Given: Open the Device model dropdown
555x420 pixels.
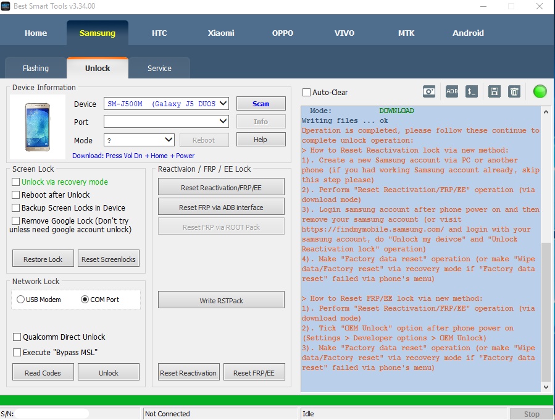Looking at the screenshot, I should pyautogui.click(x=166, y=103).
